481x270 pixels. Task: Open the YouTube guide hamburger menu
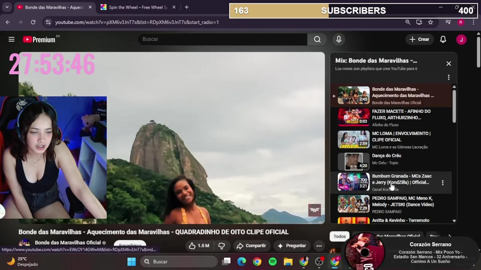(x=12, y=39)
